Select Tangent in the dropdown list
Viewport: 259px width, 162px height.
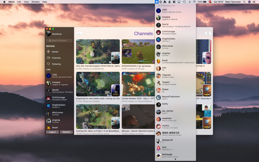coord(176,83)
